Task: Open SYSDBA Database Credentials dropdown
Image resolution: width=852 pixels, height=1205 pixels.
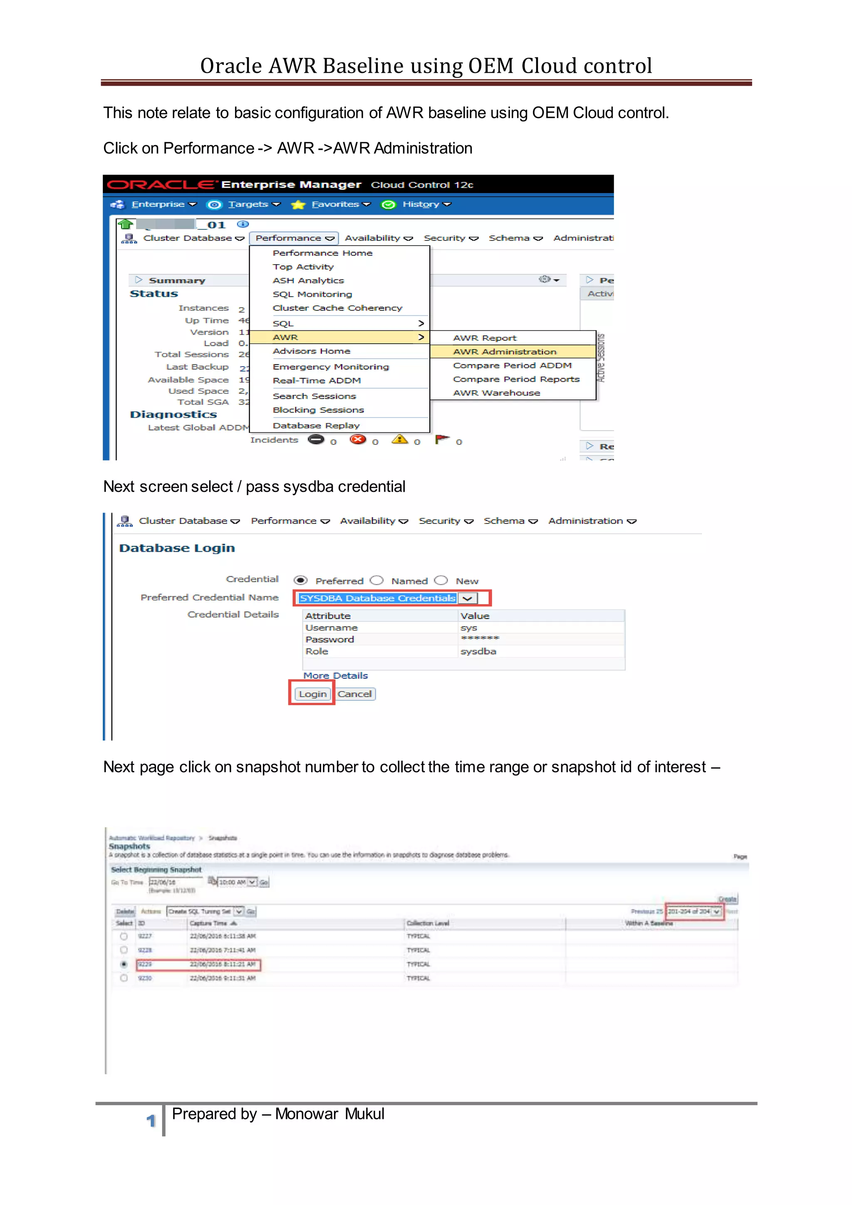Action: tap(468, 598)
